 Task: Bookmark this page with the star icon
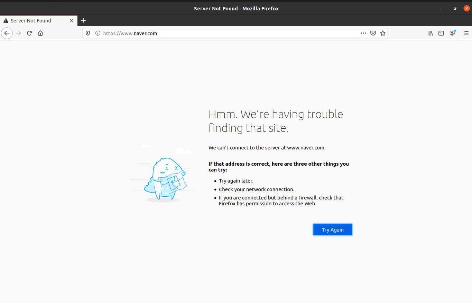pyautogui.click(x=382, y=33)
